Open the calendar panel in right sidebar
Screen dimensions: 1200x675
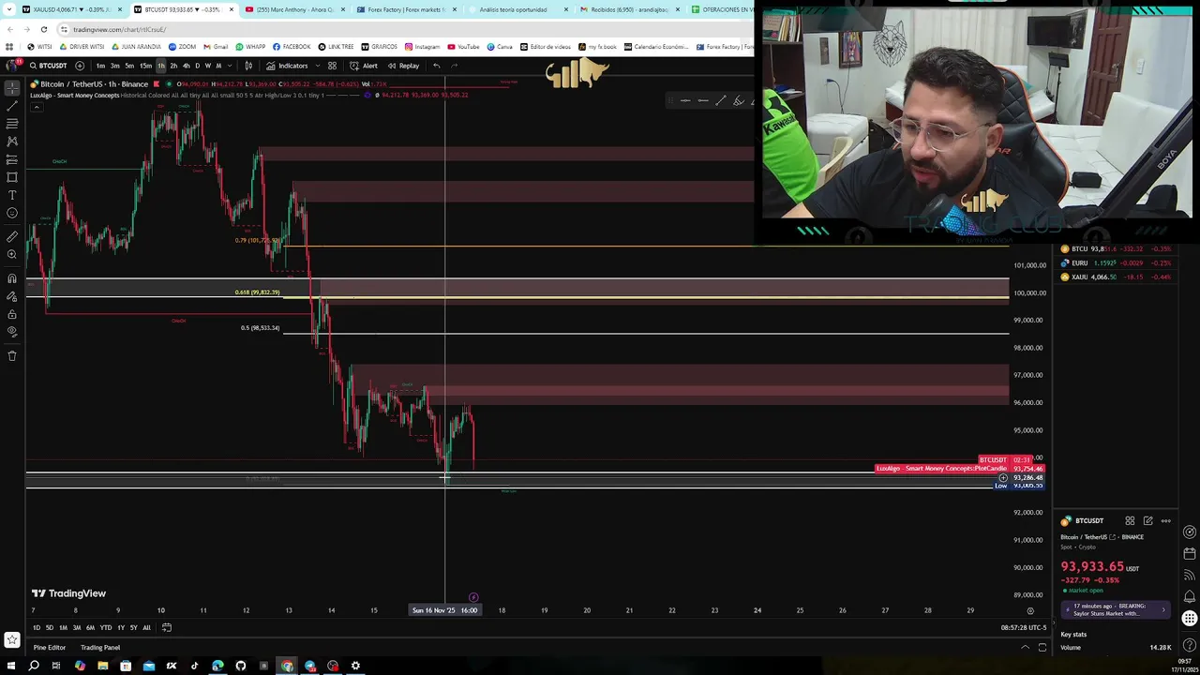tap(1190, 553)
